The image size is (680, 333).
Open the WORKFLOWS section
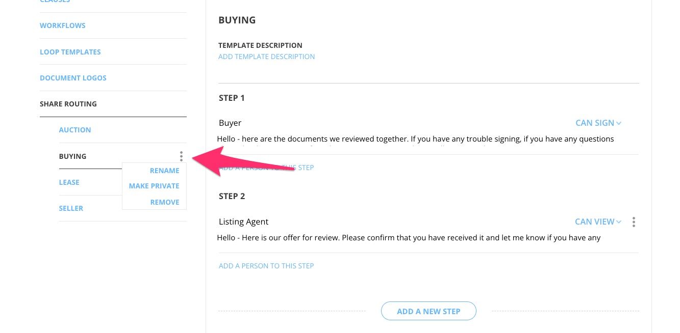point(62,25)
